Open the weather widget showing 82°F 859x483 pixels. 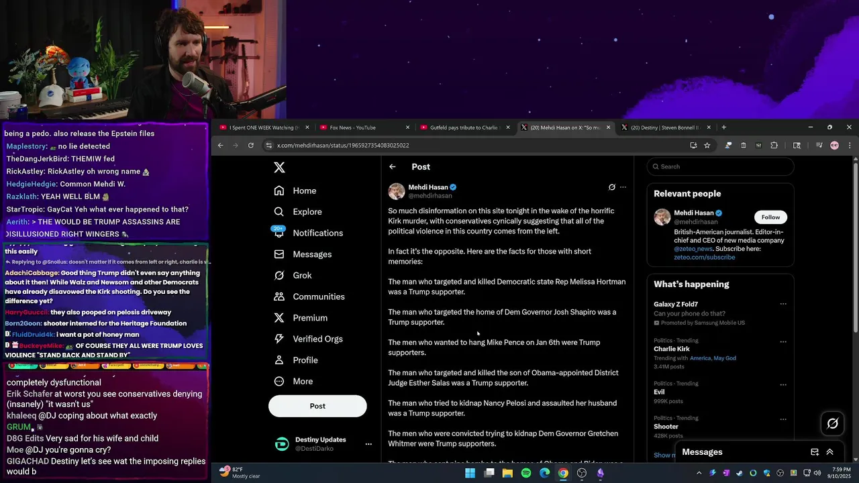pos(240,473)
